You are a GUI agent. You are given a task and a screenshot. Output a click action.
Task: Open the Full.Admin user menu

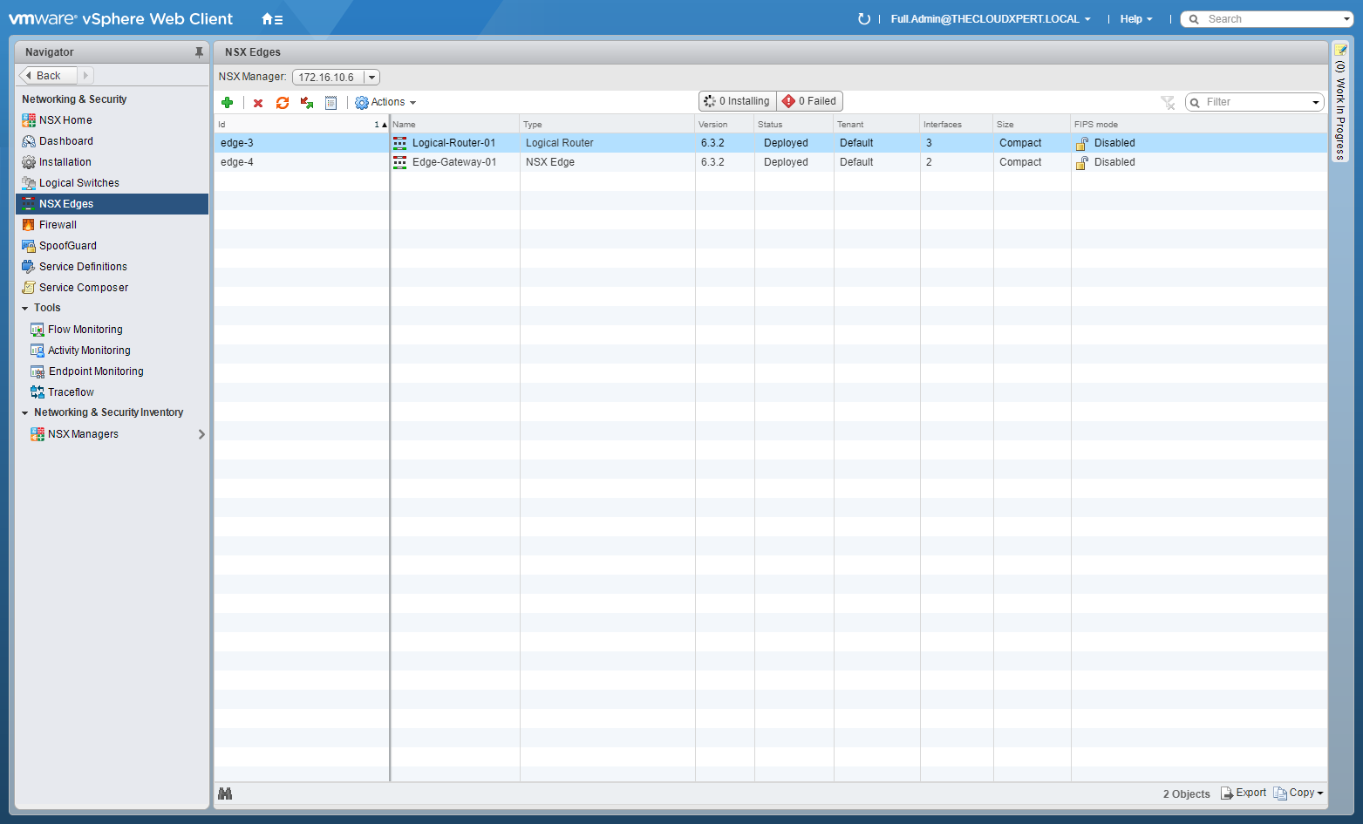click(990, 19)
